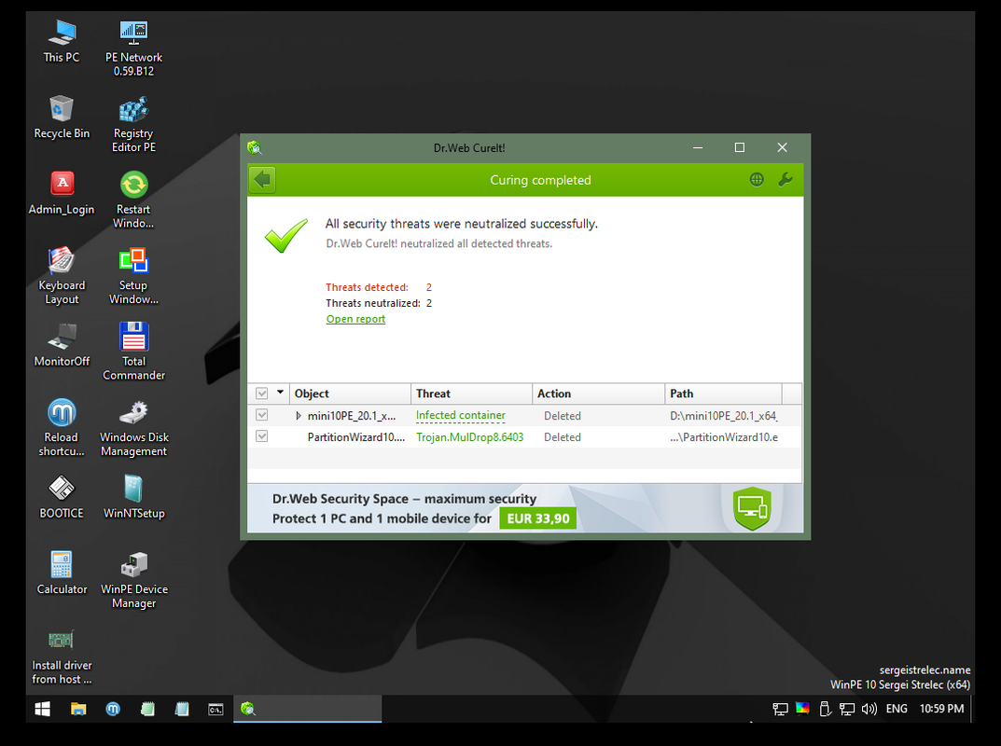Launch Admin_Login desktop icon
Screen dimensions: 1001x746
tap(62, 193)
